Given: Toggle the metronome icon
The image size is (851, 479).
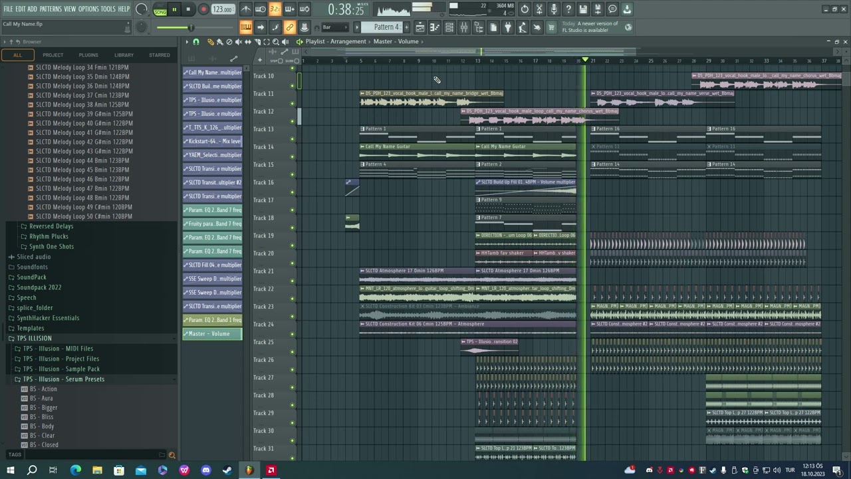Looking at the screenshot, I should 246,9.
